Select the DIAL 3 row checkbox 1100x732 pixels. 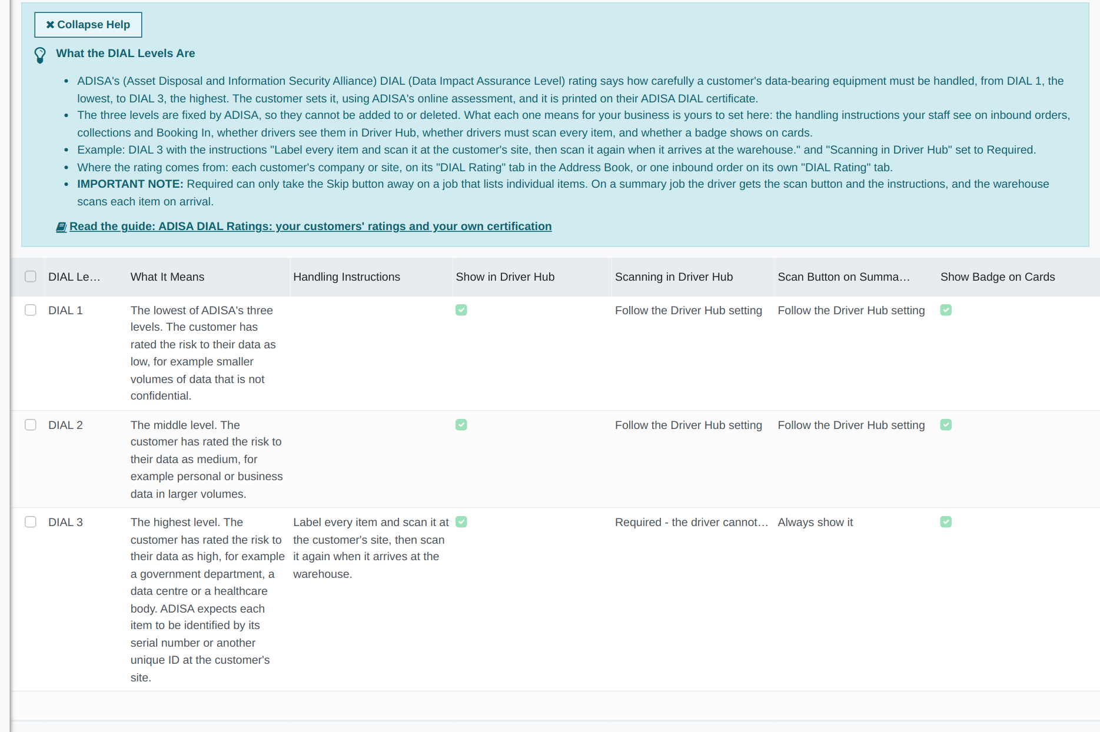(31, 522)
